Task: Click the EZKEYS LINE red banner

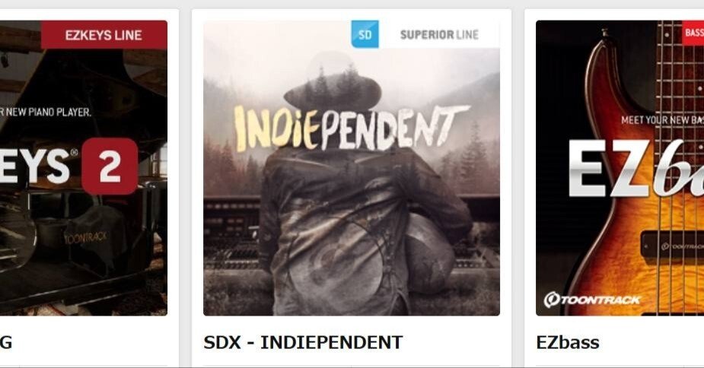Action: [104, 35]
